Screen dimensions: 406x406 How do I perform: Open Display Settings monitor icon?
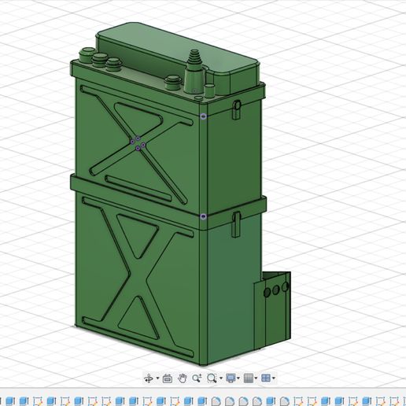(231, 378)
